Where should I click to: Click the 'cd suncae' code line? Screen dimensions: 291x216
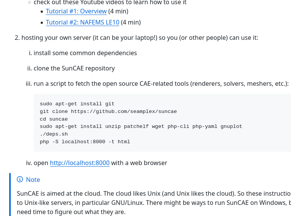click(x=54, y=119)
